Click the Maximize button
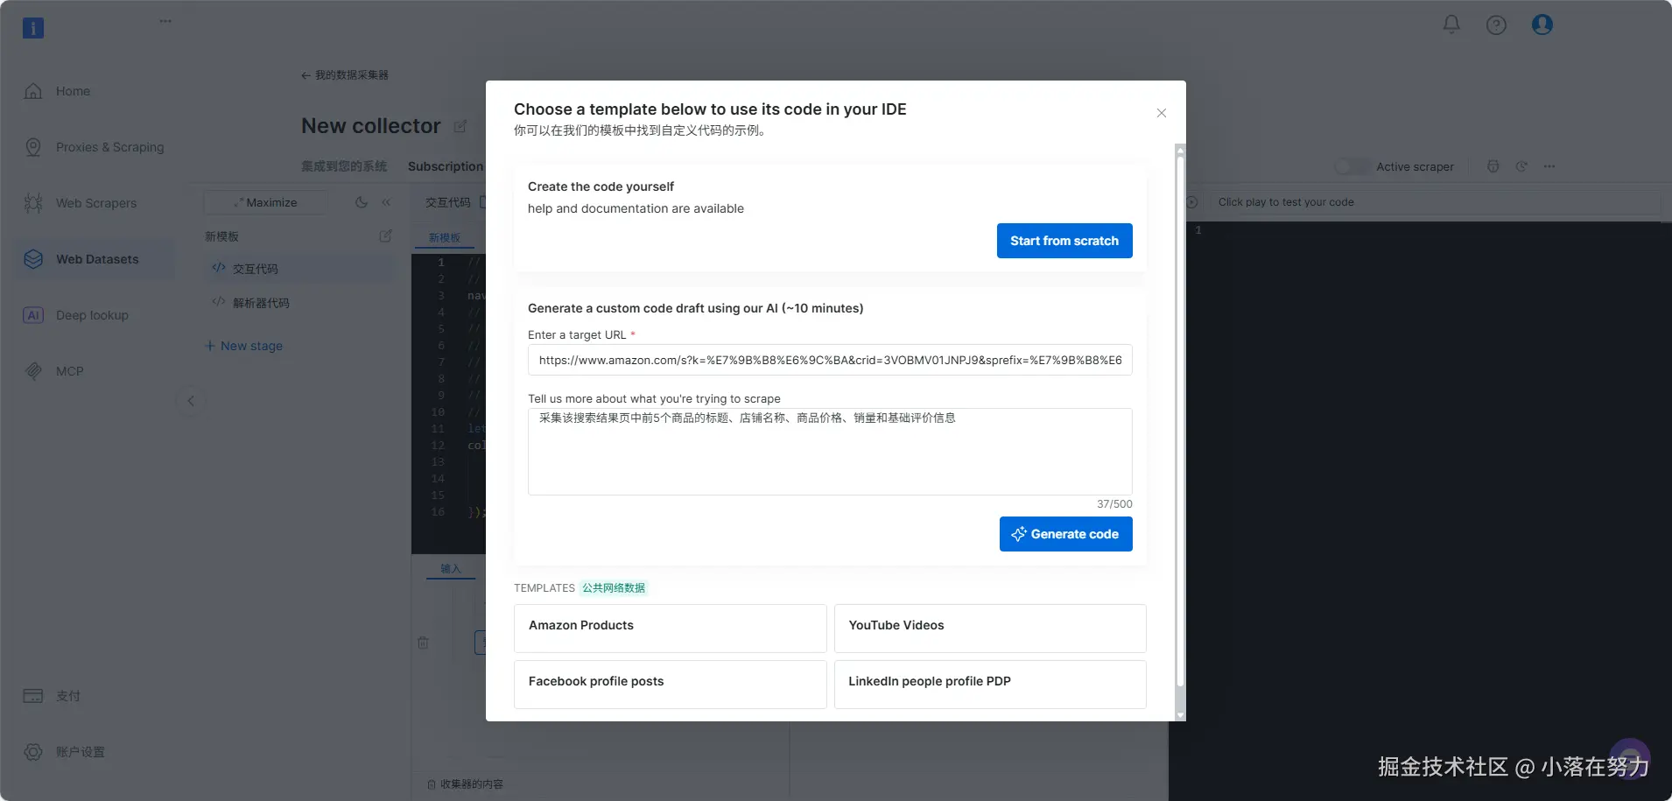This screenshot has height=801, width=1672. pyautogui.click(x=266, y=202)
